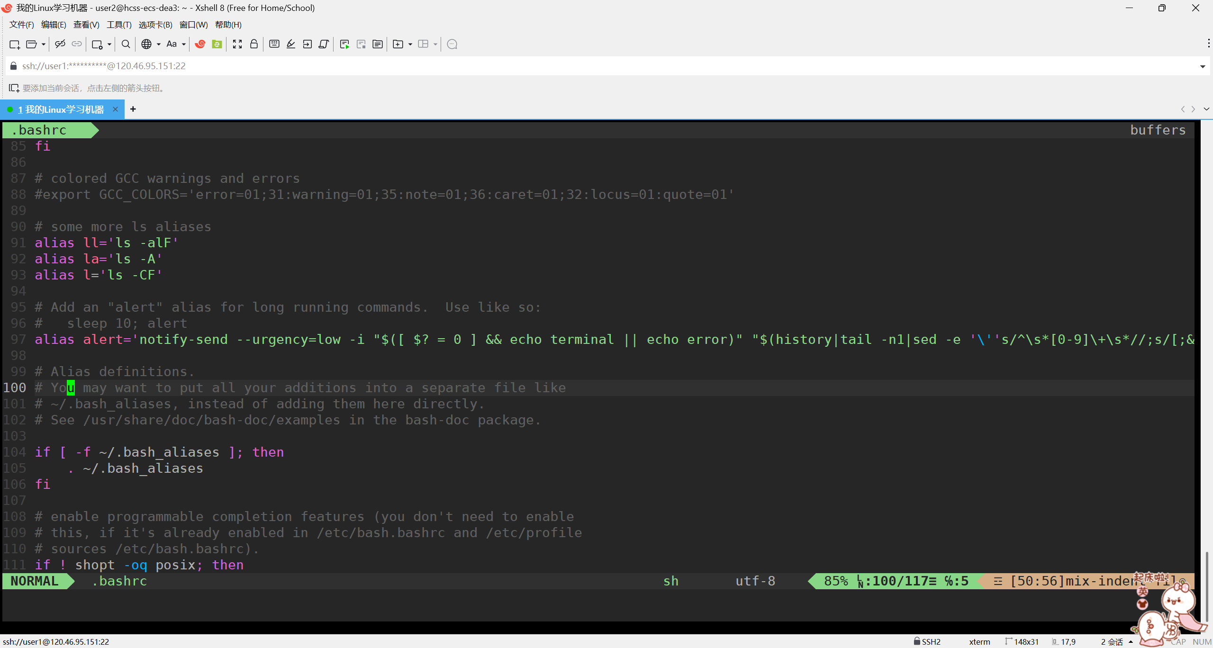Toggle the NUM indicator in status bar

pyautogui.click(x=1202, y=642)
